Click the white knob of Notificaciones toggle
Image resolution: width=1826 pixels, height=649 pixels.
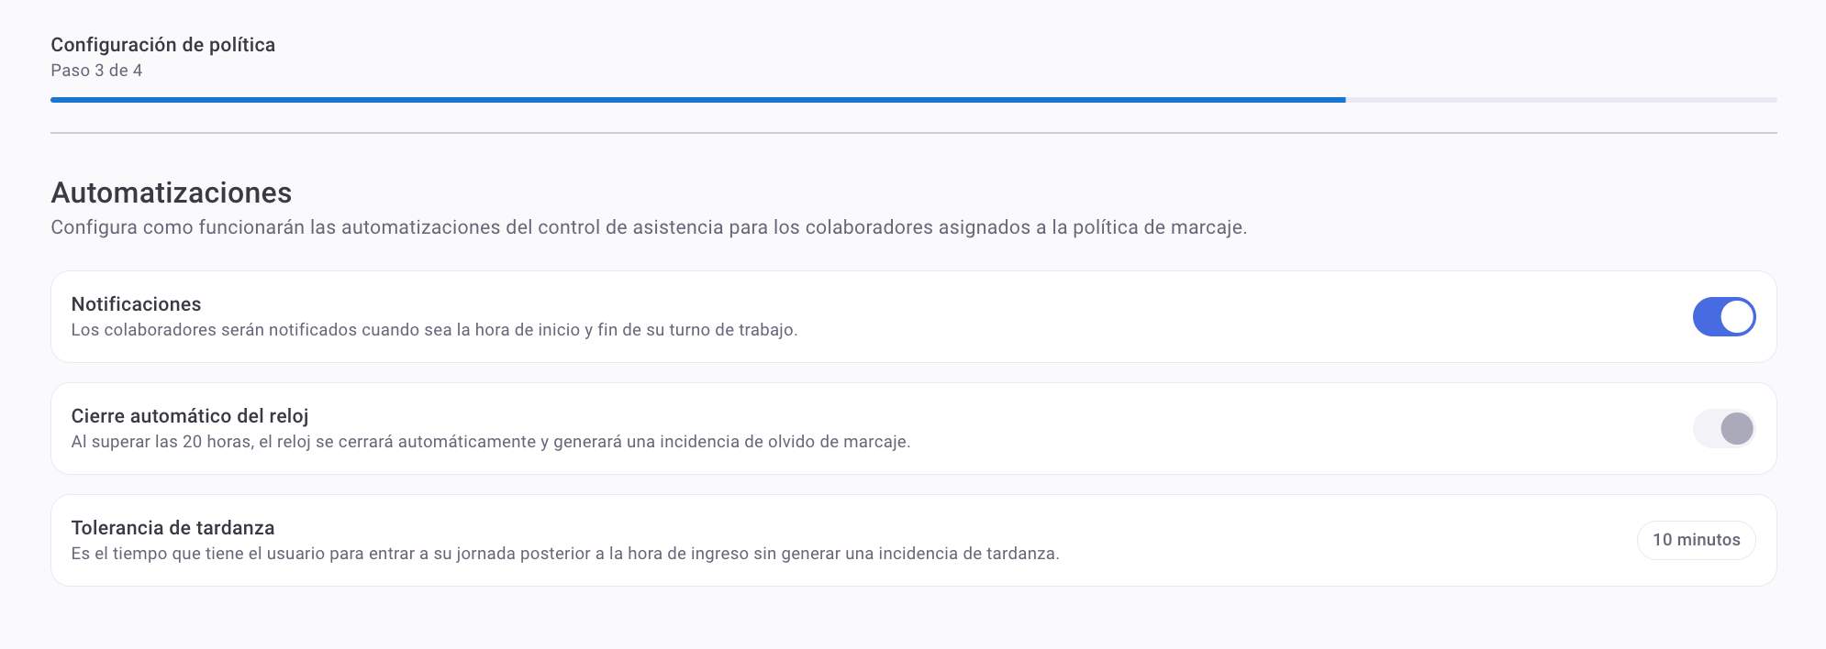coord(1737,317)
